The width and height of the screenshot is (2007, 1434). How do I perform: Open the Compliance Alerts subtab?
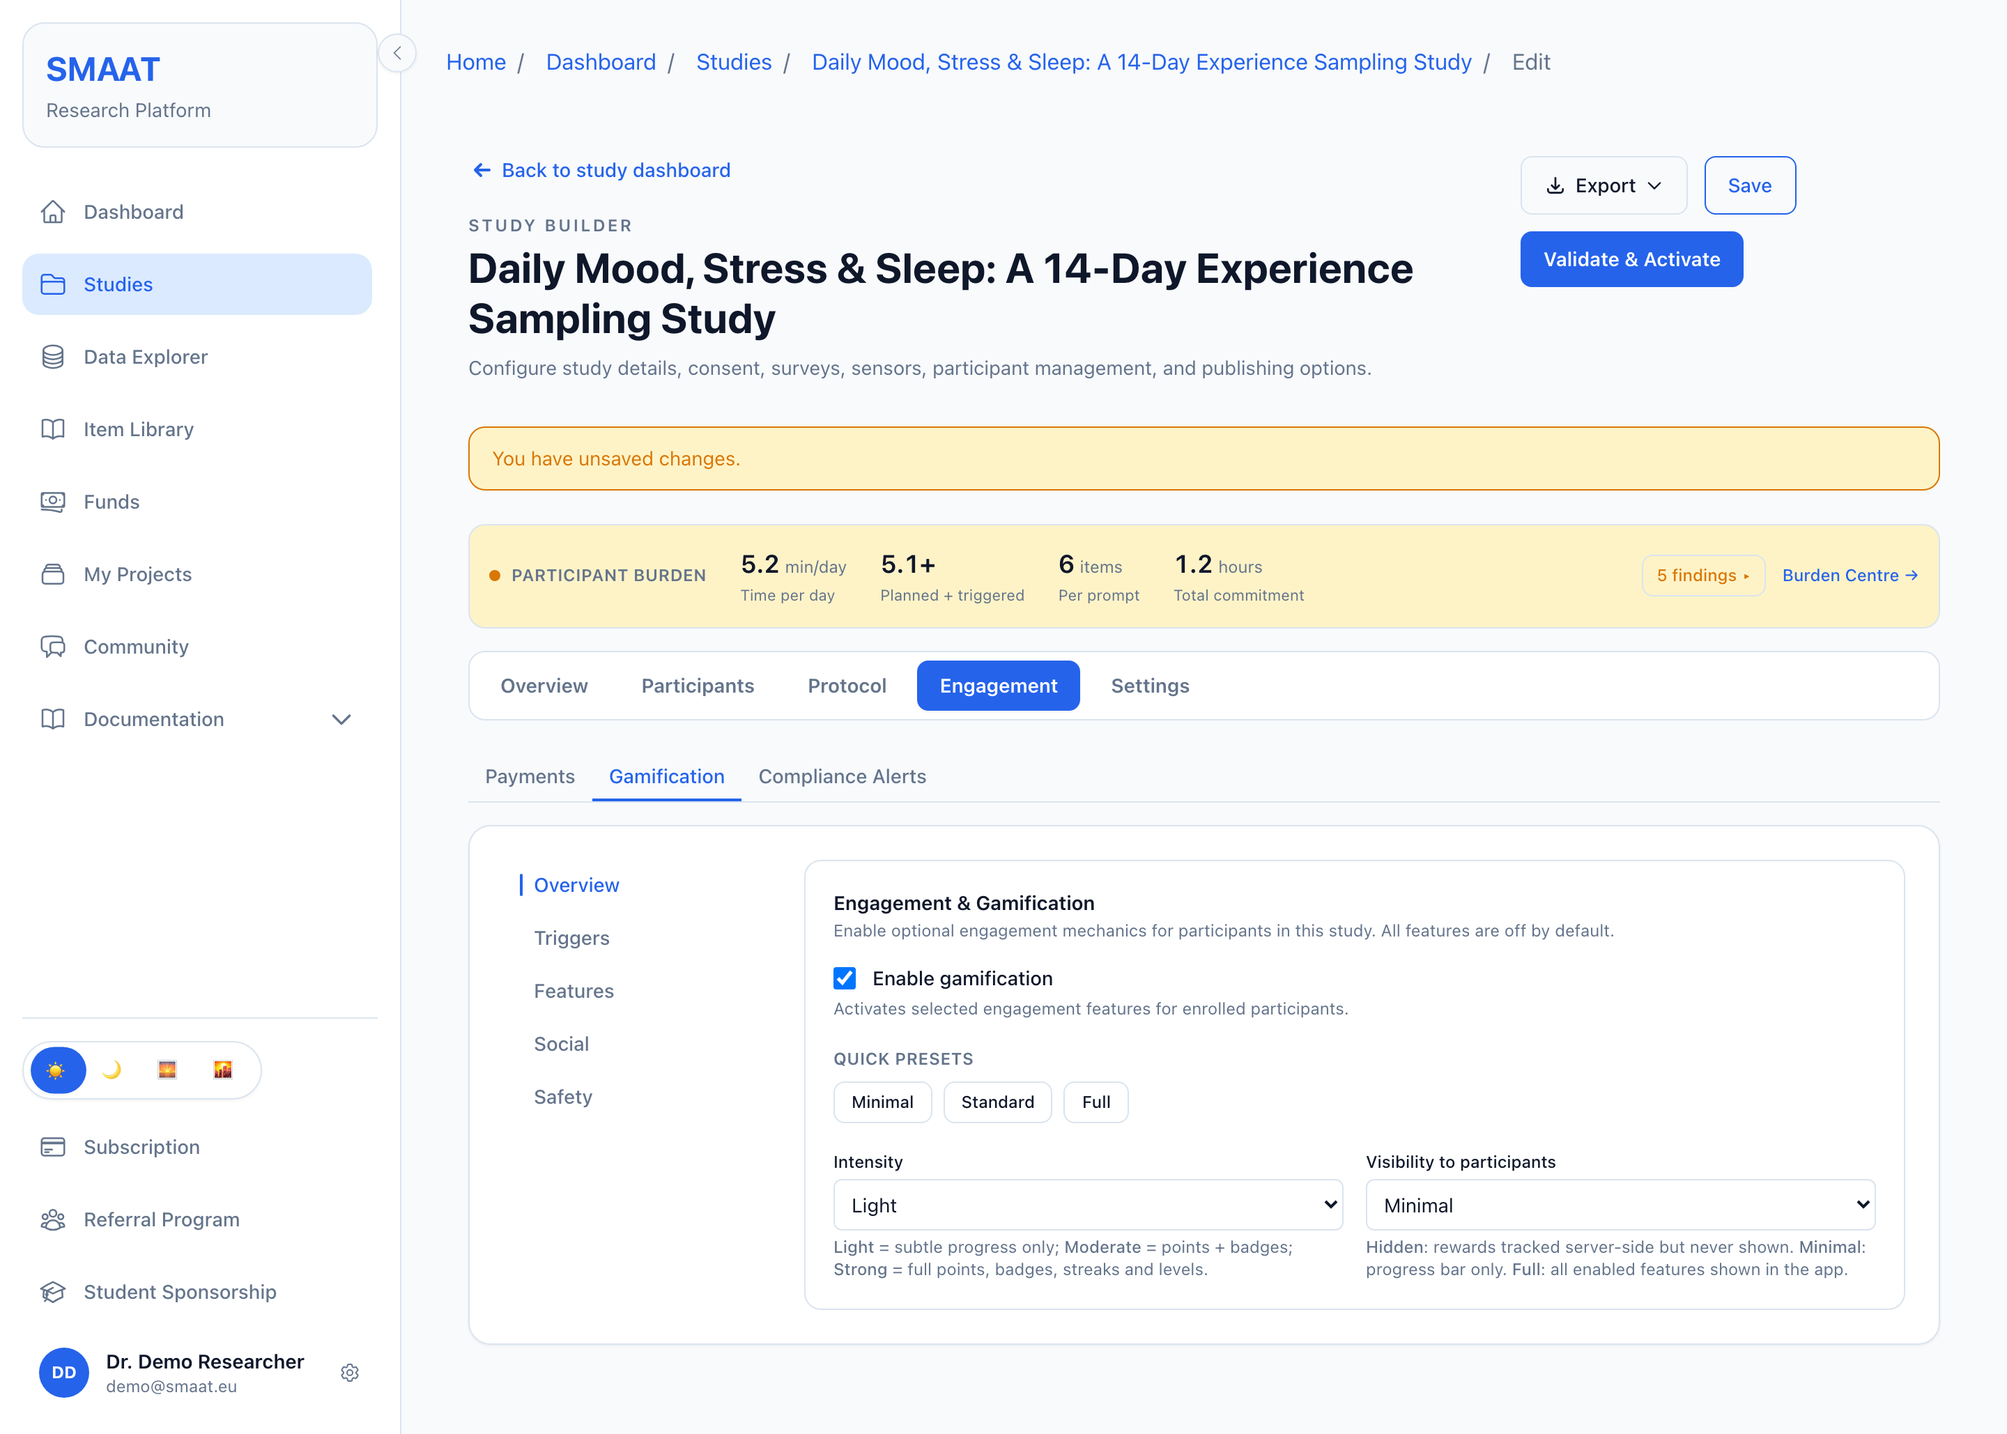click(841, 776)
